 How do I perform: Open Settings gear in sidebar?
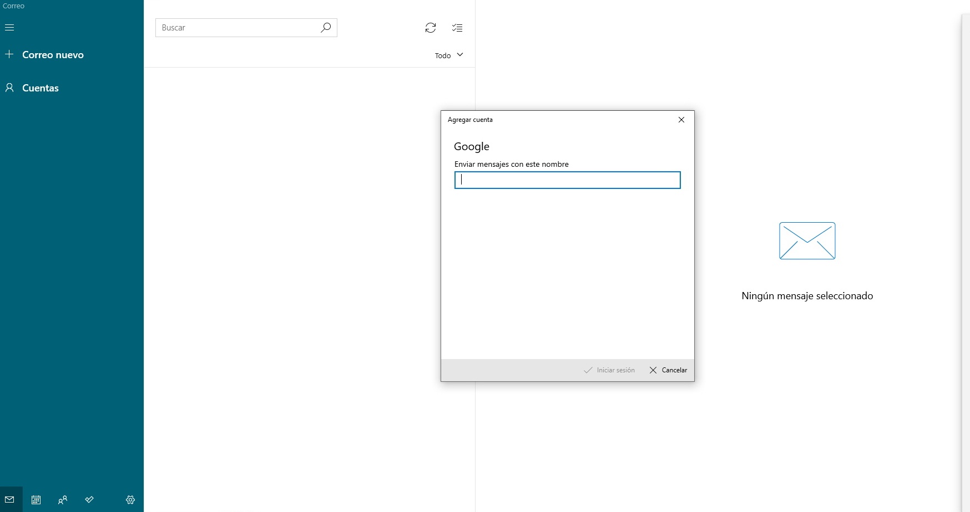[130, 500]
